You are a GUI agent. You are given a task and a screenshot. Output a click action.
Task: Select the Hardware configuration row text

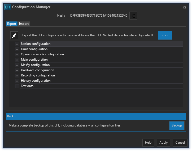pos(37,70)
